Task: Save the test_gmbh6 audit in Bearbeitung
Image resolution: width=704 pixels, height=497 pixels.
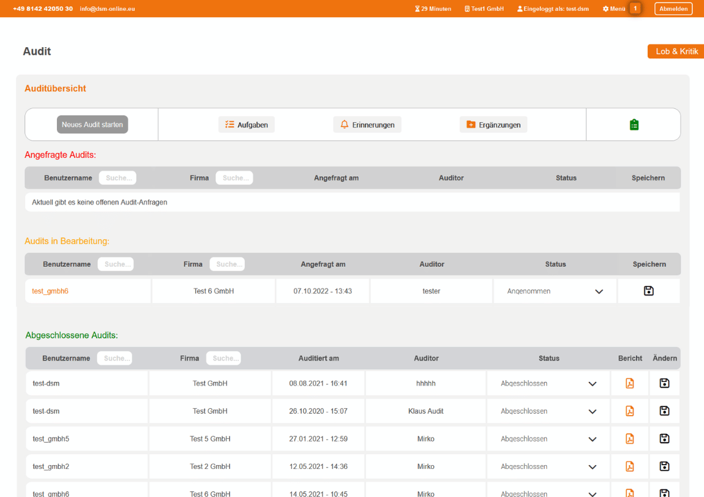Action: click(649, 291)
